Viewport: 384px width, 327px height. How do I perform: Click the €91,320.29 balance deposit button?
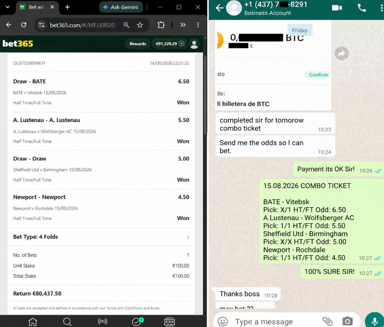[x=170, y=44]
